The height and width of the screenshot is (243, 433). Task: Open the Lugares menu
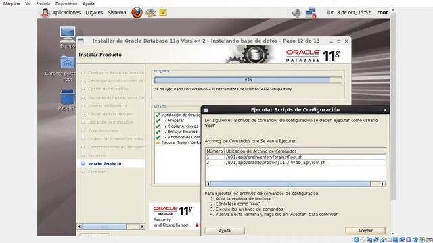point(94,12)
